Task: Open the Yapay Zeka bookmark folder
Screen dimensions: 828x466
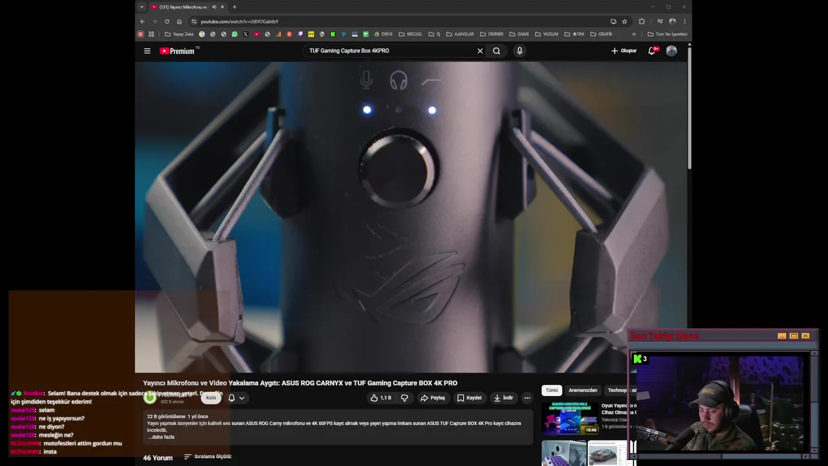Action: pos(179,34)
